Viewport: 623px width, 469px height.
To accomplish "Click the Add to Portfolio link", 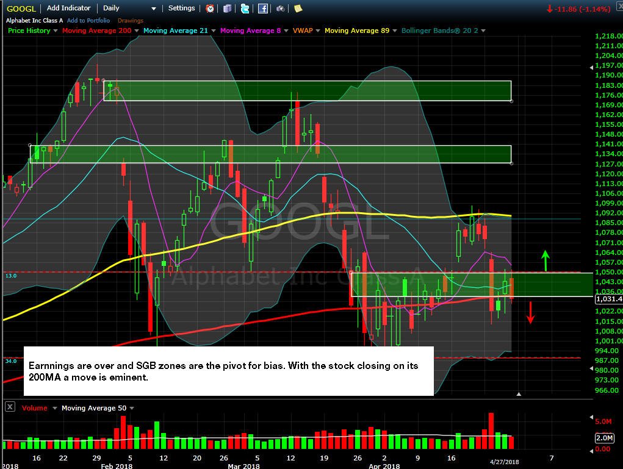I will (88, 20).
